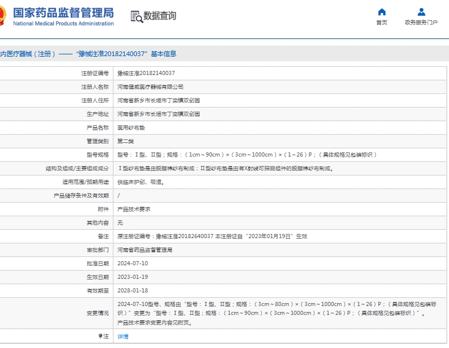Click the approval date 2024-07-10

[132, 264]
